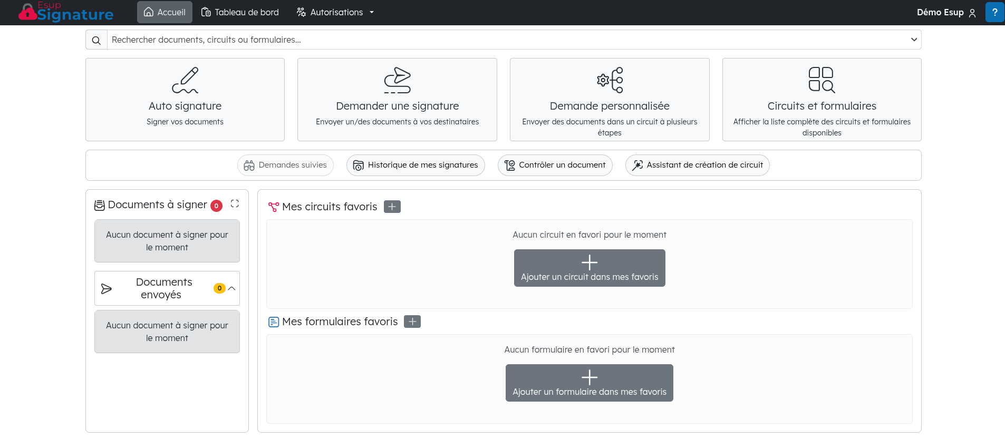Expand the search bar dropdown arrow
Image resolution: width=1005 pixels, height=438 pixels.
(x=914, y=40)
